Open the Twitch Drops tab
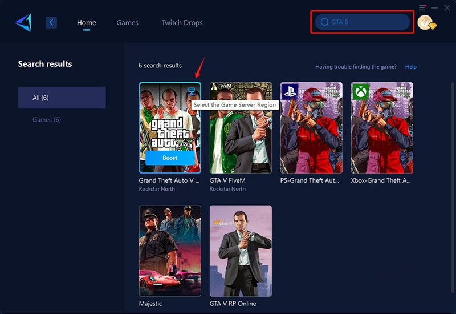Image resolution: width=456 pixels, height=314 pixels. pyautogui.click(x=182, y=23)
